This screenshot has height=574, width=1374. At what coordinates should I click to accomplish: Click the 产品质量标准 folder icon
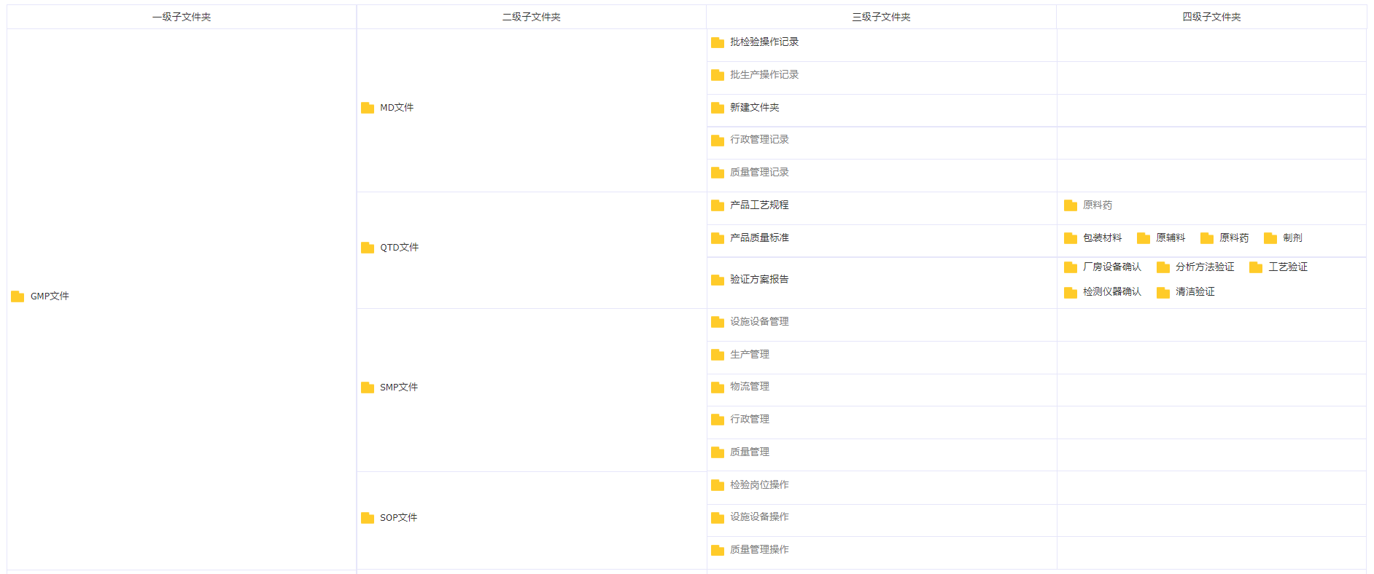(718, 238)
